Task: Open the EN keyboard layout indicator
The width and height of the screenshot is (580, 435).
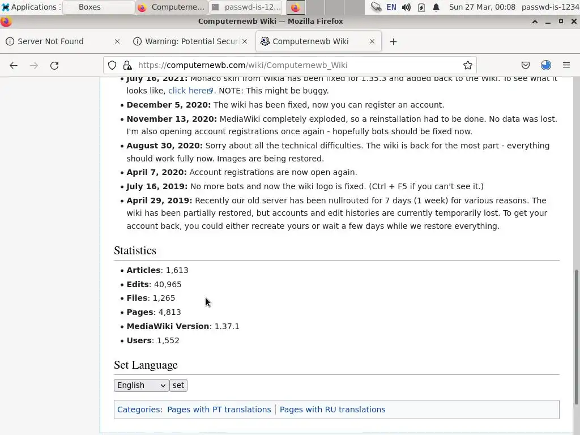Action: (x=391, y=7)
